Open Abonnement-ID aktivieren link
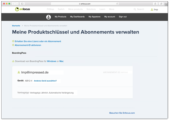Image resolution: width=169 pixels, height=120 pixels. (28, 45)
